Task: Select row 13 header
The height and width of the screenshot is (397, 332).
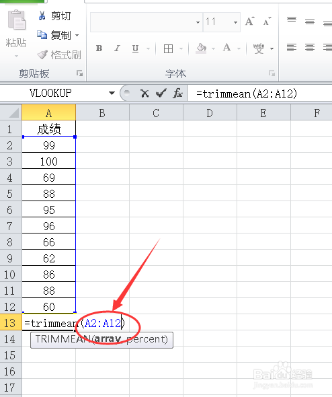Action: 10,322
